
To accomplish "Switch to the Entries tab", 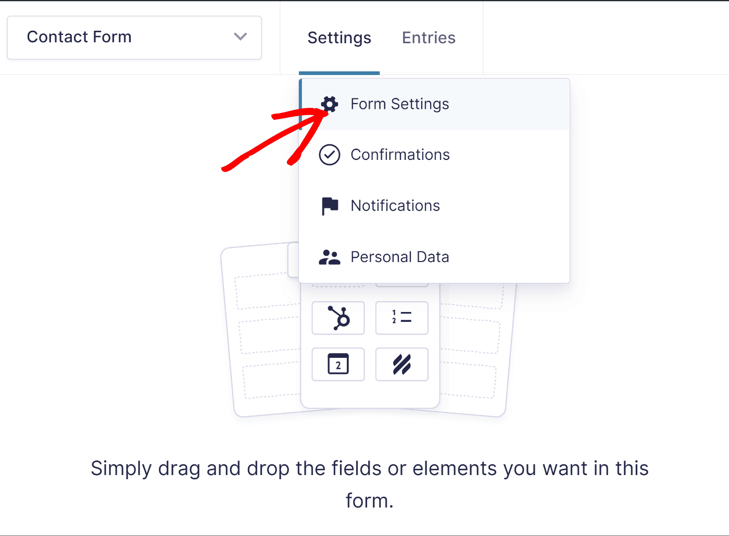I will 429,38.
